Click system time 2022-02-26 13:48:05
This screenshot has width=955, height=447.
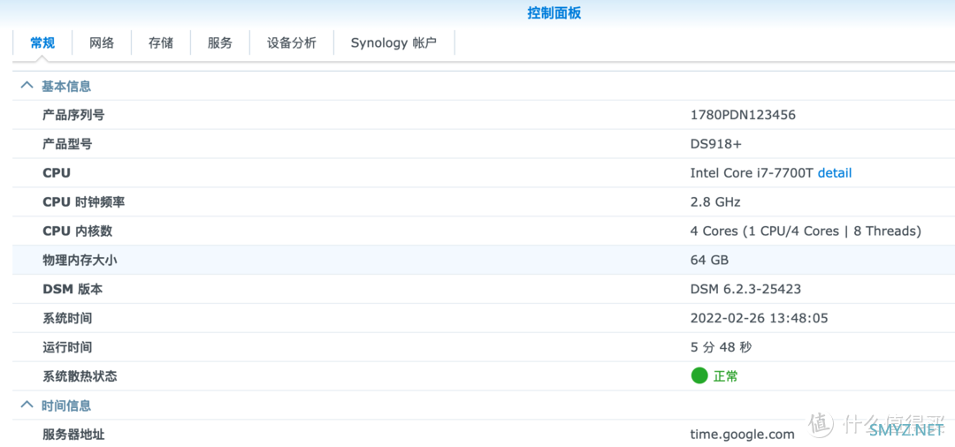click(759, 318)
